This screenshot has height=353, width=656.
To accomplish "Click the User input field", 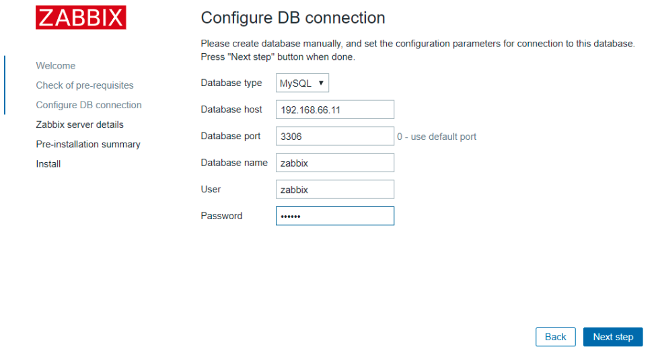I will click(334, 190).
